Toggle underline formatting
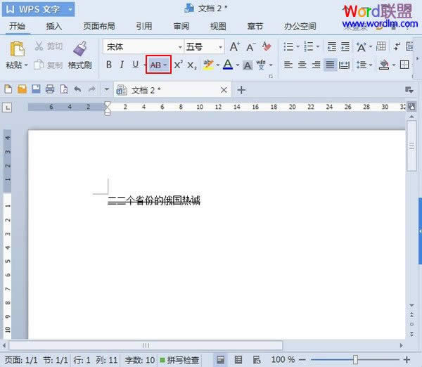This screenshot has width=422, height=367. point(136,65)
